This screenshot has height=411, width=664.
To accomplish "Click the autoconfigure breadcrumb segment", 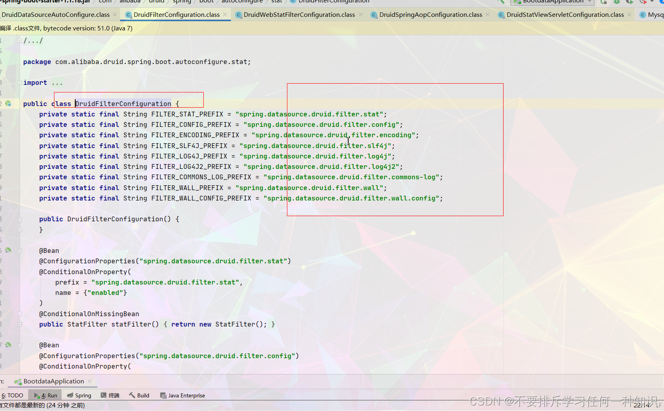I will 242,2.
